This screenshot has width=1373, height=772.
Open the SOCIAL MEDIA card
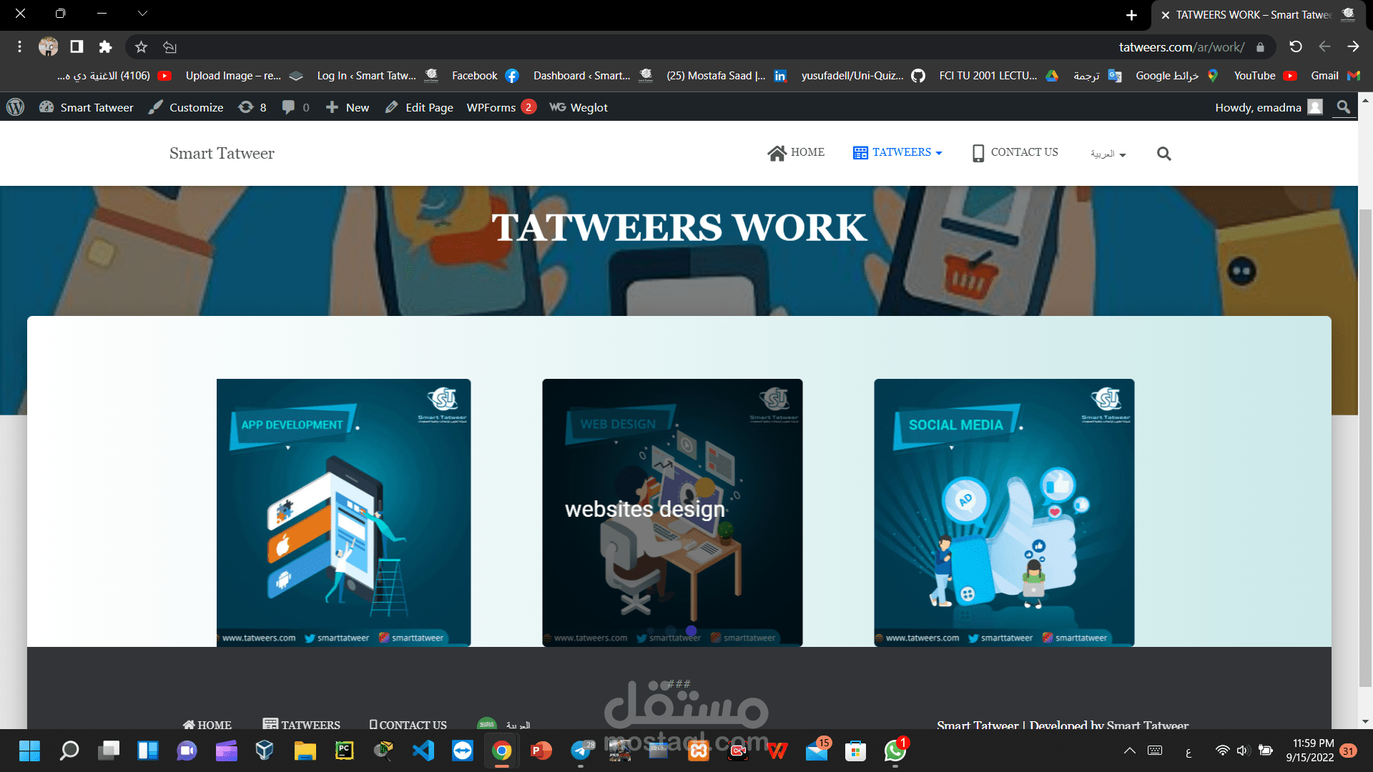[1004, 513]
